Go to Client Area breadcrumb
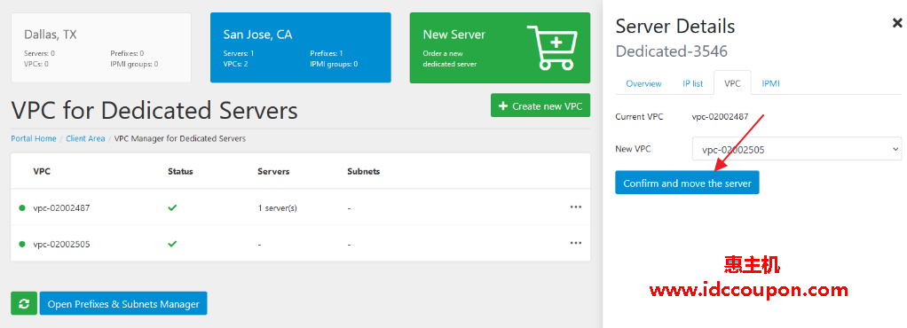This screenshot has height=328, width=907. [85, 138]
